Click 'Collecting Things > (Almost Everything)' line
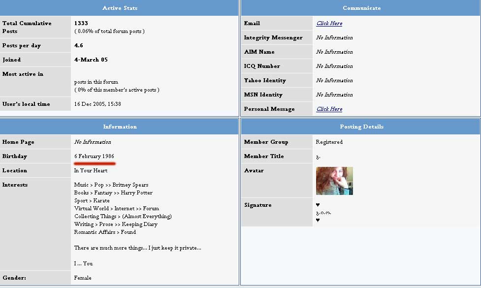Screen dimensions: 481x288 tap(123, 216)
